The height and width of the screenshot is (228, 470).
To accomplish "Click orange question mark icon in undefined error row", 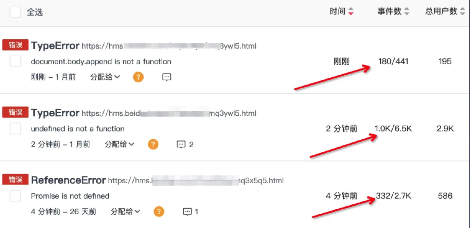I will click(153, 145).
